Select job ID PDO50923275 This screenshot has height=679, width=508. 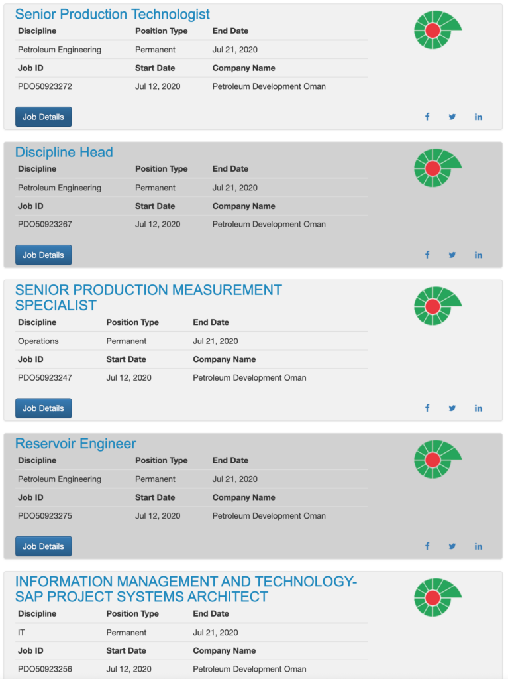coord(45,516)
